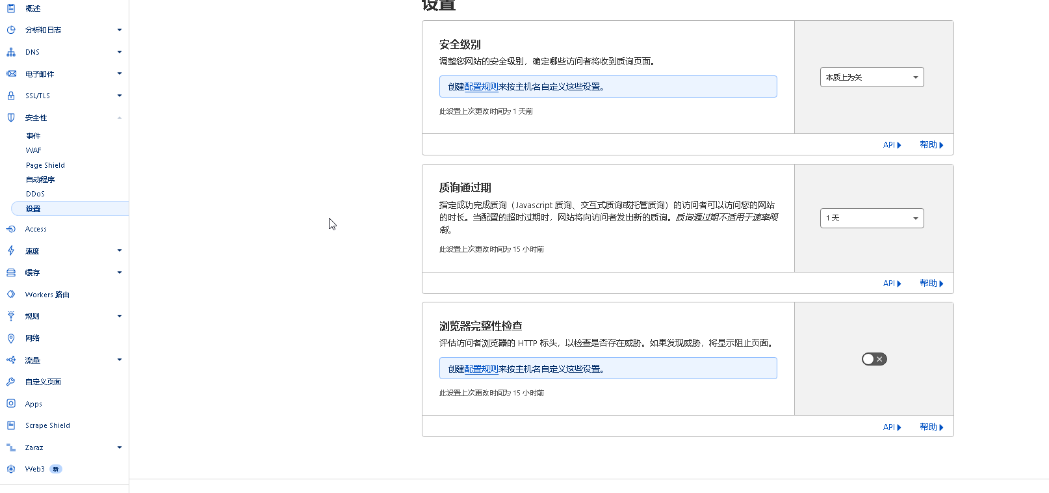Click the DNS network icon in sidebar
1049x493 pixels.
point(11,52)
